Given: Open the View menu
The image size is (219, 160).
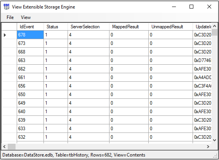Looking at the screenshot, I should click(26, 17).
